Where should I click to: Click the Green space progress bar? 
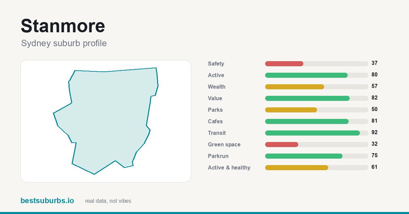click(x=317, y=144)
